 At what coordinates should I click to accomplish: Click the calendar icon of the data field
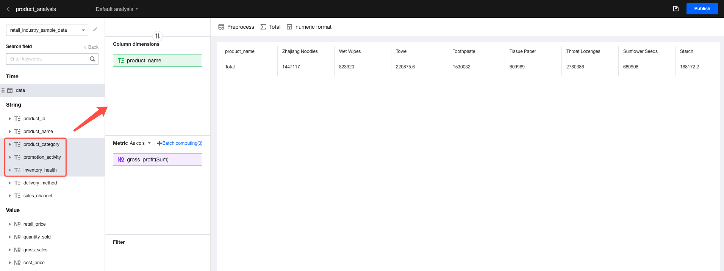click(x=10, y=90)
